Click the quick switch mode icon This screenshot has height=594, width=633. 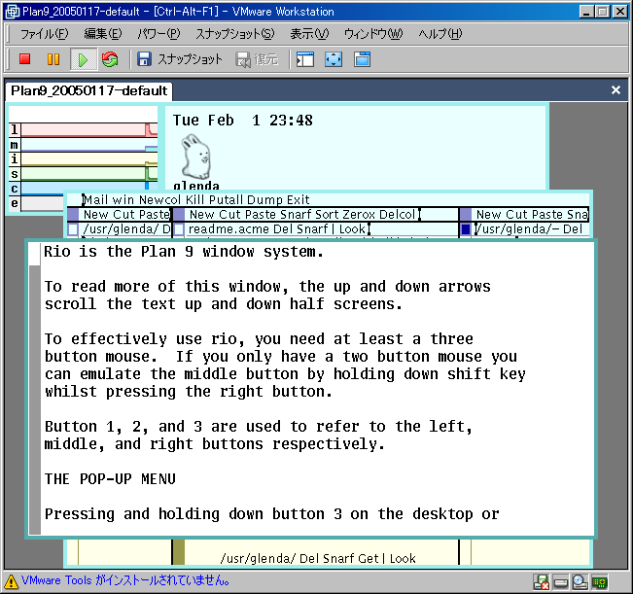(362, 59)
